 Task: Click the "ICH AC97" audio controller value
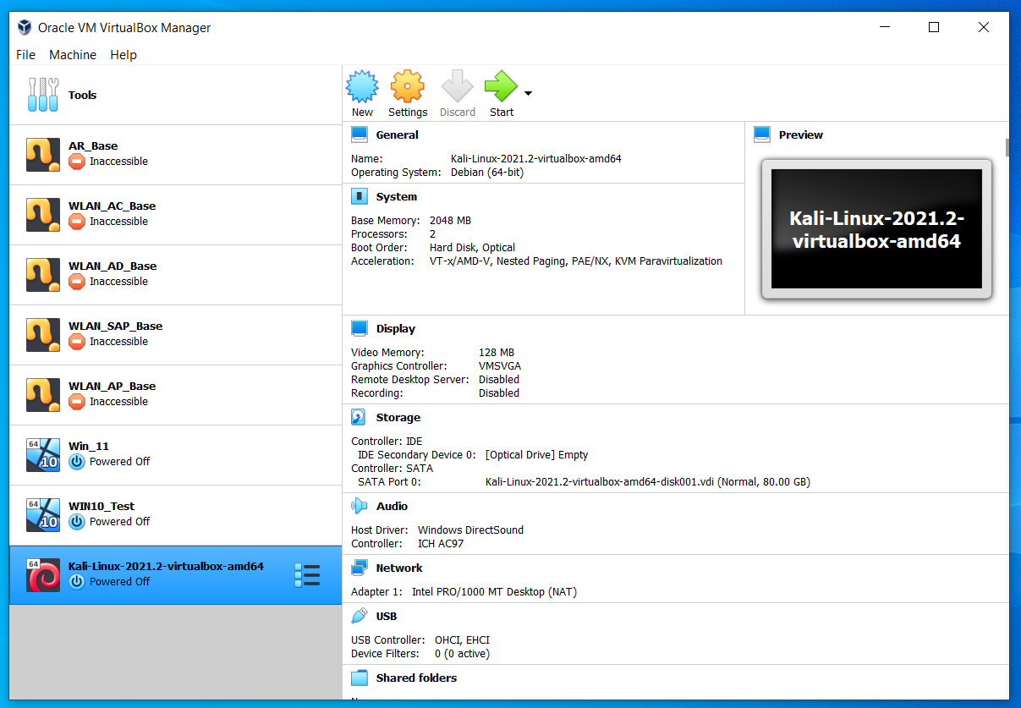click(441, 543)
